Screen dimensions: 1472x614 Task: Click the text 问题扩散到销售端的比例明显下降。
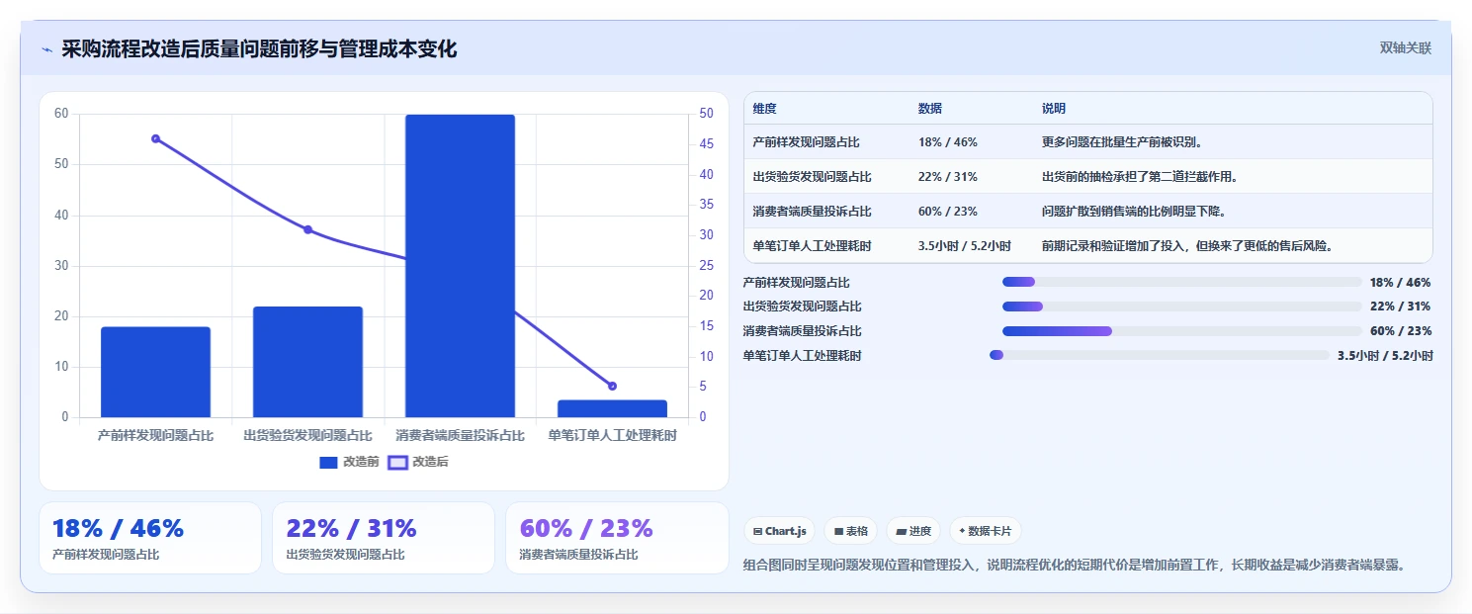tap(1134, 212)
